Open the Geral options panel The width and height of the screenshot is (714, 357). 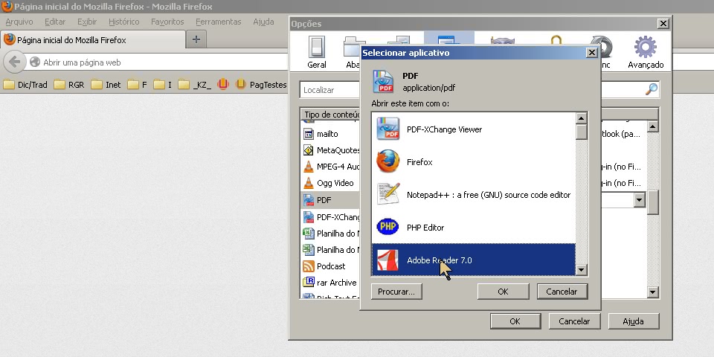(317, 52)
